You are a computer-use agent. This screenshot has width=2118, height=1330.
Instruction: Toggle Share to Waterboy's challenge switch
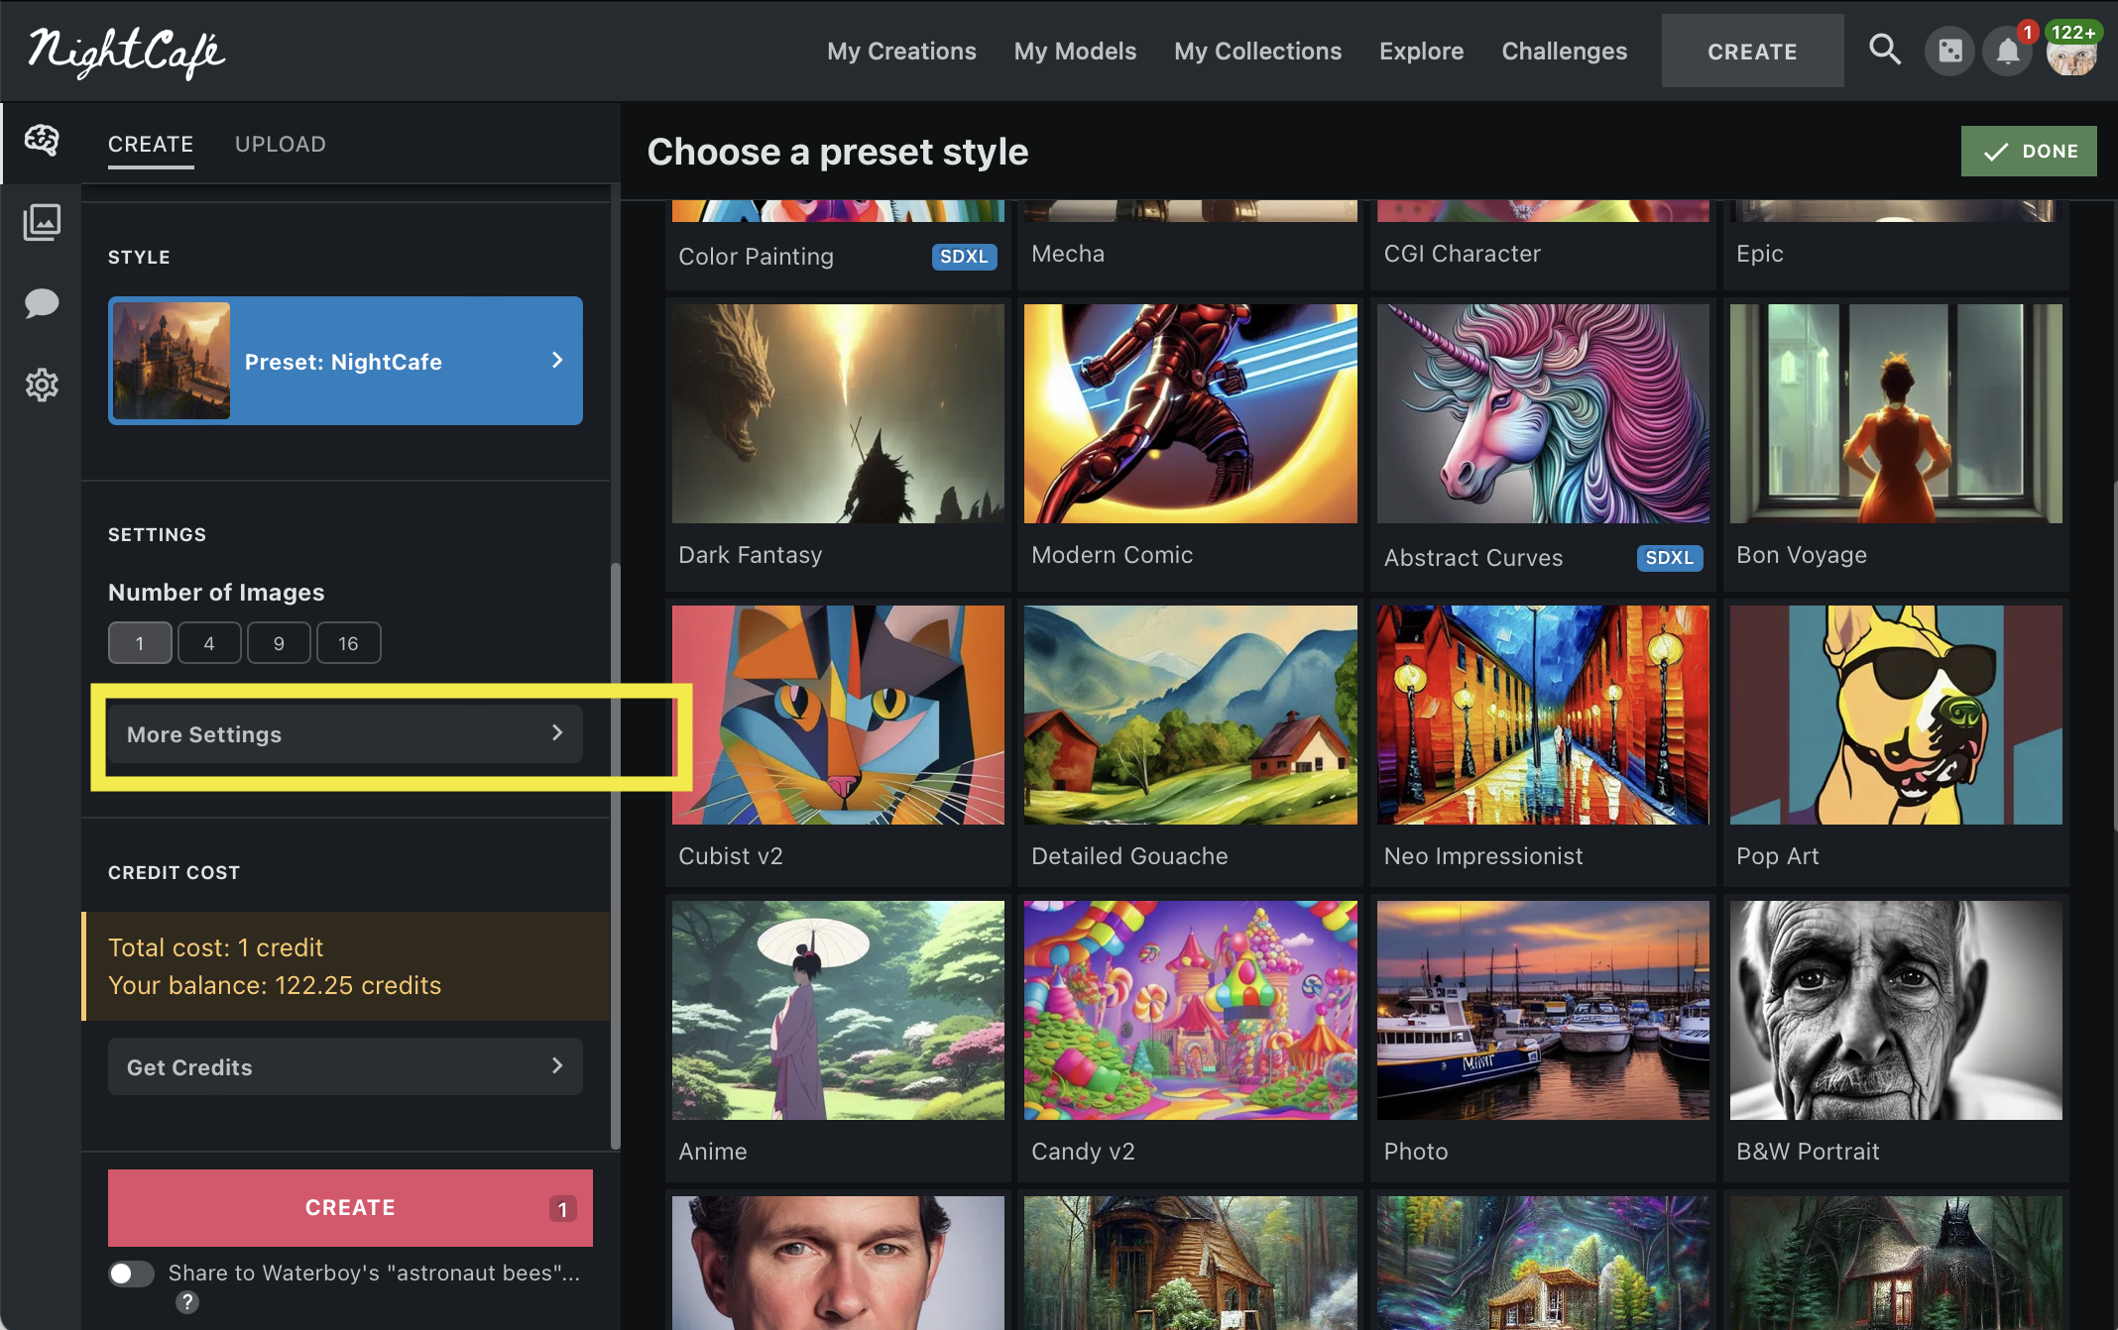pyautogui.click(x=132, y=1274)
